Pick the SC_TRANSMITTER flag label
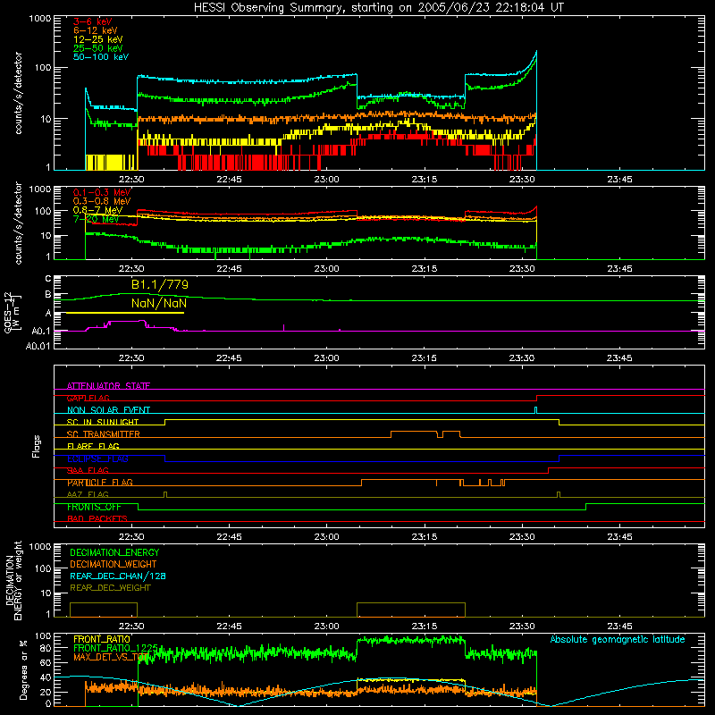 pos(104,434)
